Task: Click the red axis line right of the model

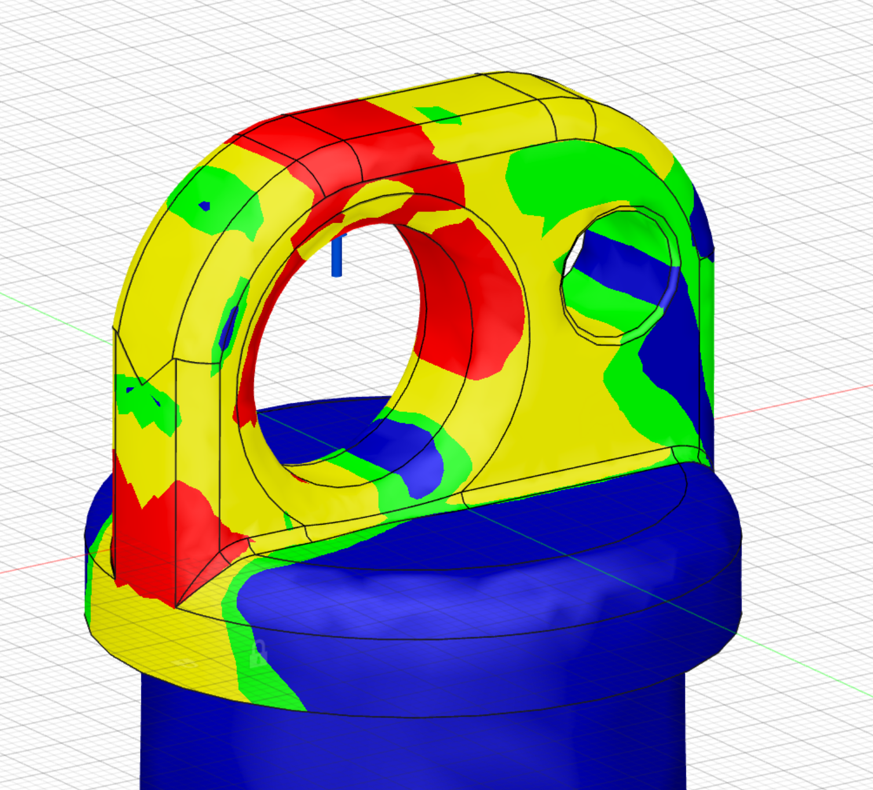Action: click(799, 400)
